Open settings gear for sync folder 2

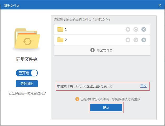click(136, 40)
